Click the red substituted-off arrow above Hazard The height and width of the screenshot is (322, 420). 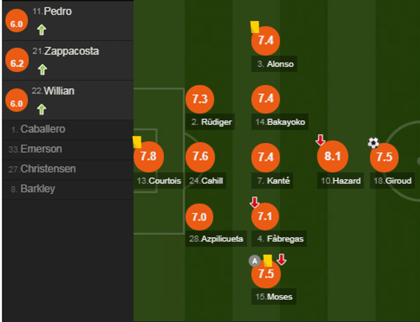[x=320, y=140]
